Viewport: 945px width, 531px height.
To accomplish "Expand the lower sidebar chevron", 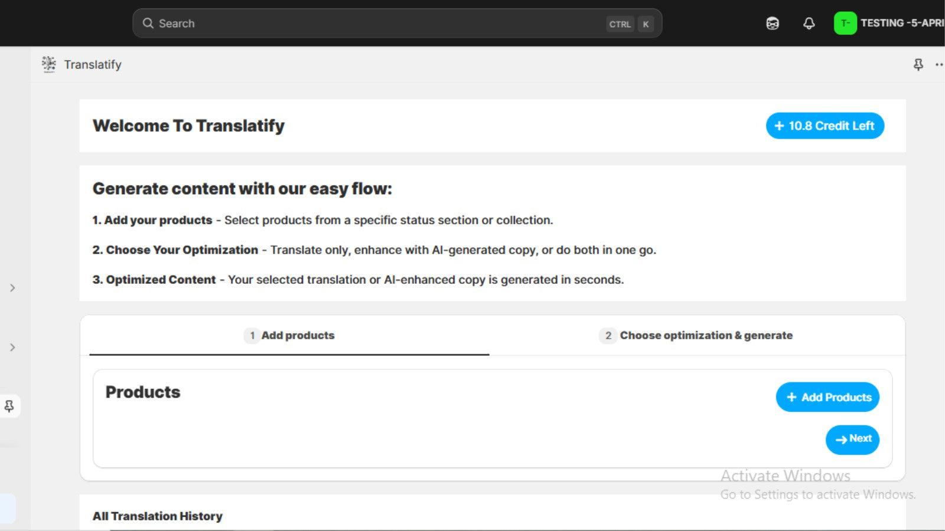I will (12, 347).
